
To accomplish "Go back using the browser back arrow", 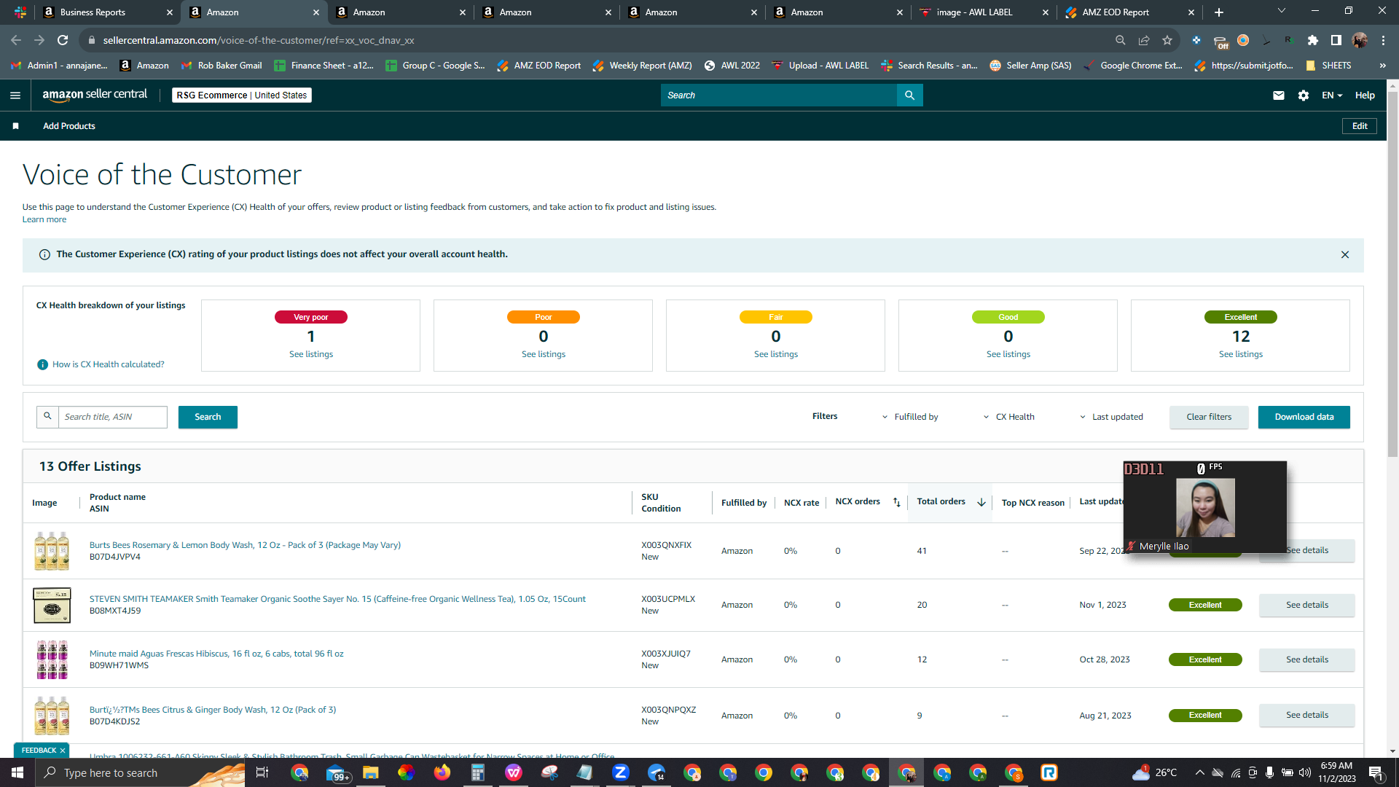I will point(16,40).
